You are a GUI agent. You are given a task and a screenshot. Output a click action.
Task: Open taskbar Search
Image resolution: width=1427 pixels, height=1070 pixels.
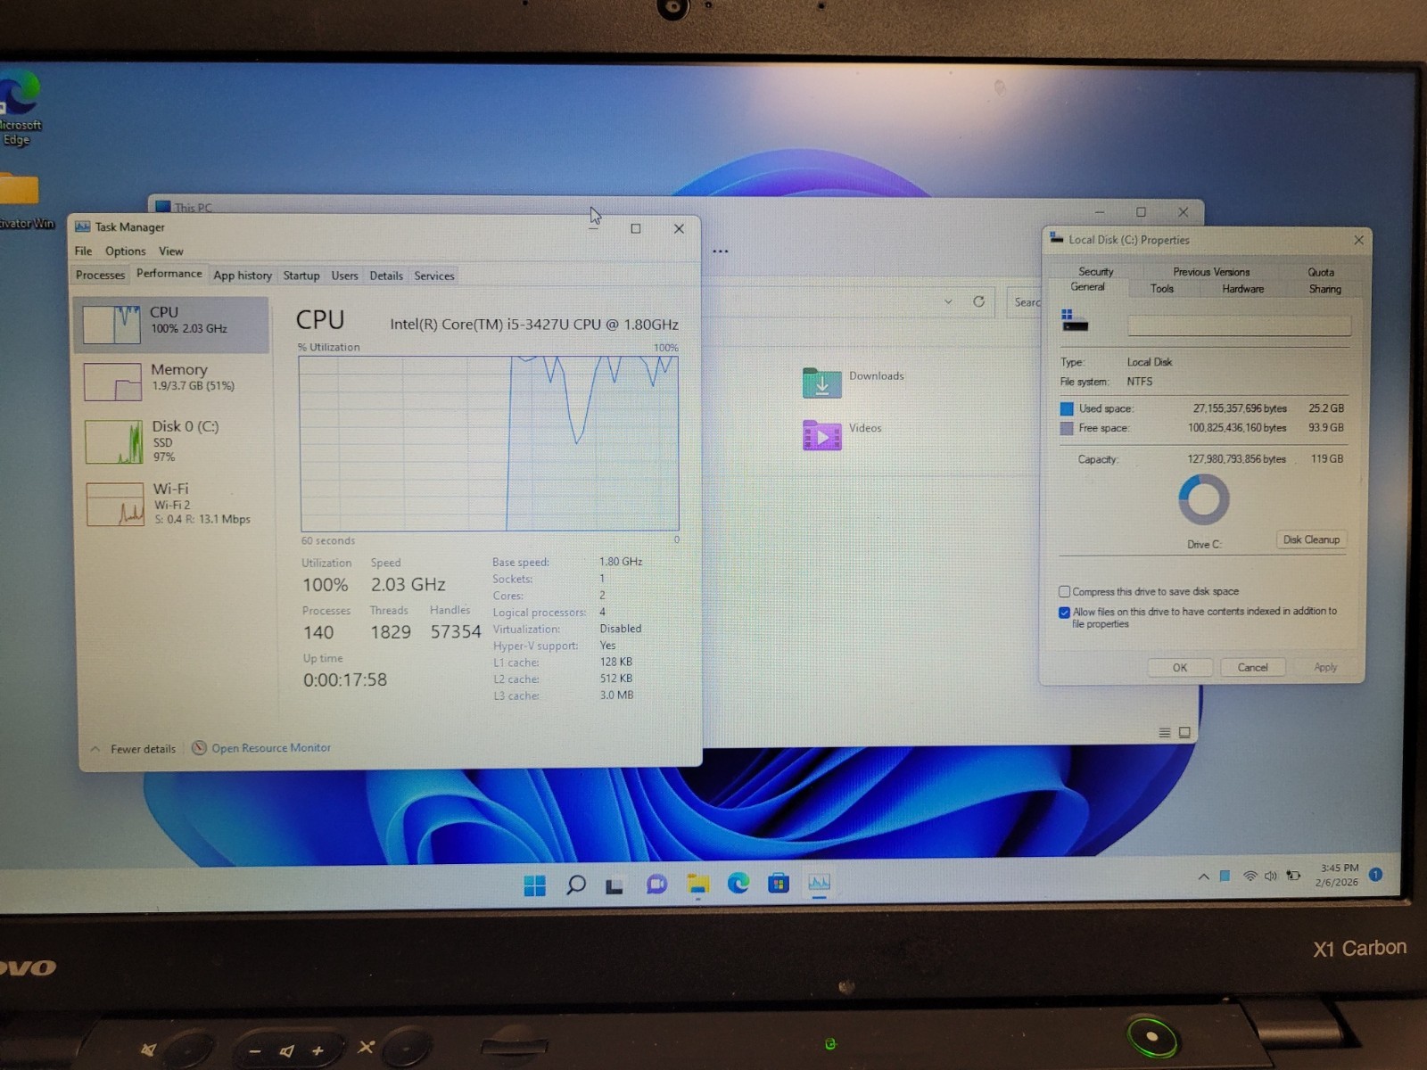575,885
